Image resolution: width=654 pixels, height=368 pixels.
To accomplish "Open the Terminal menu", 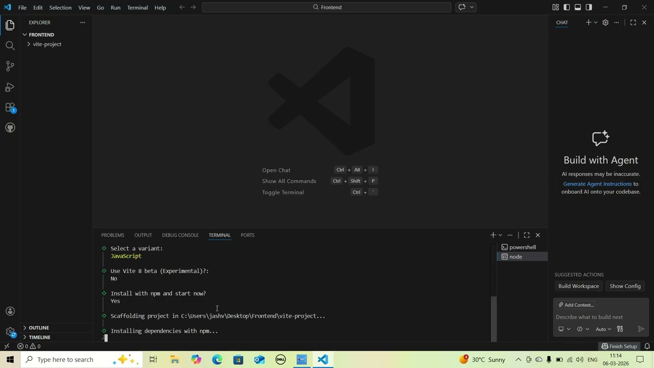I will (137, 8).
